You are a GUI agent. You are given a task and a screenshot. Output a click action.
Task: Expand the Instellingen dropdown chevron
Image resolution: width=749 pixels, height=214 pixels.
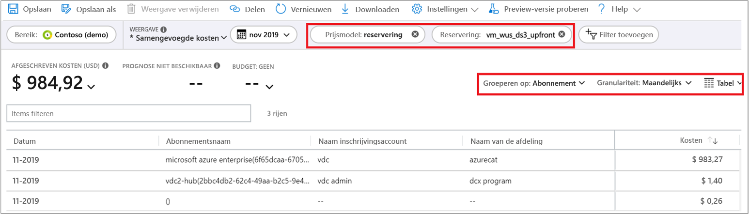click(x=474, y=9)
